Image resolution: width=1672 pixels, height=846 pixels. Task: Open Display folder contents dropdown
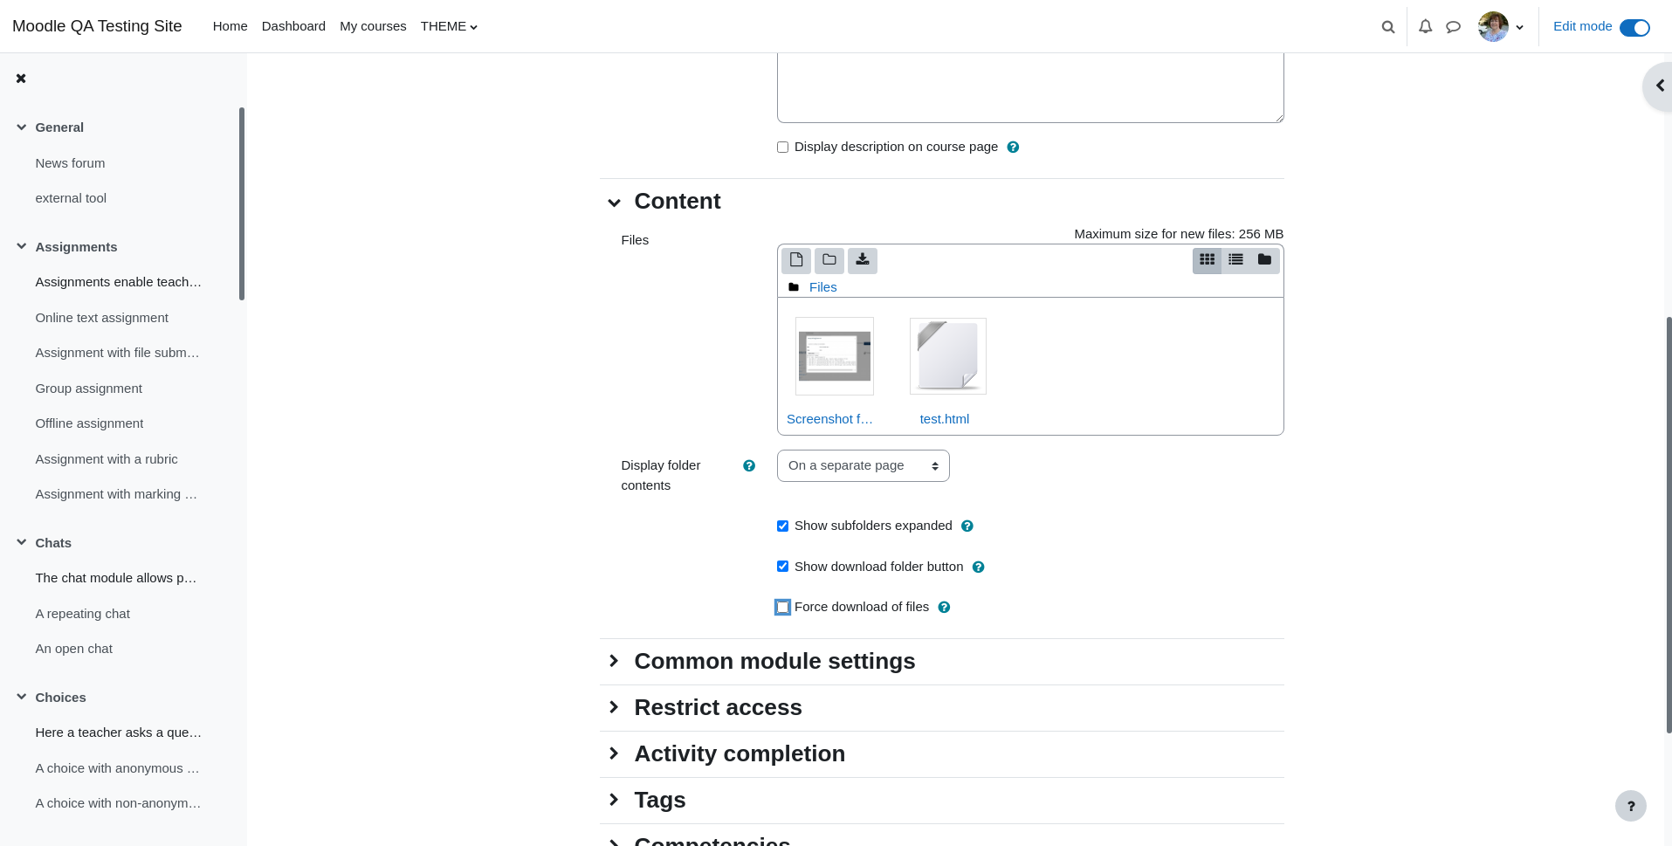[x=863, y=465]
